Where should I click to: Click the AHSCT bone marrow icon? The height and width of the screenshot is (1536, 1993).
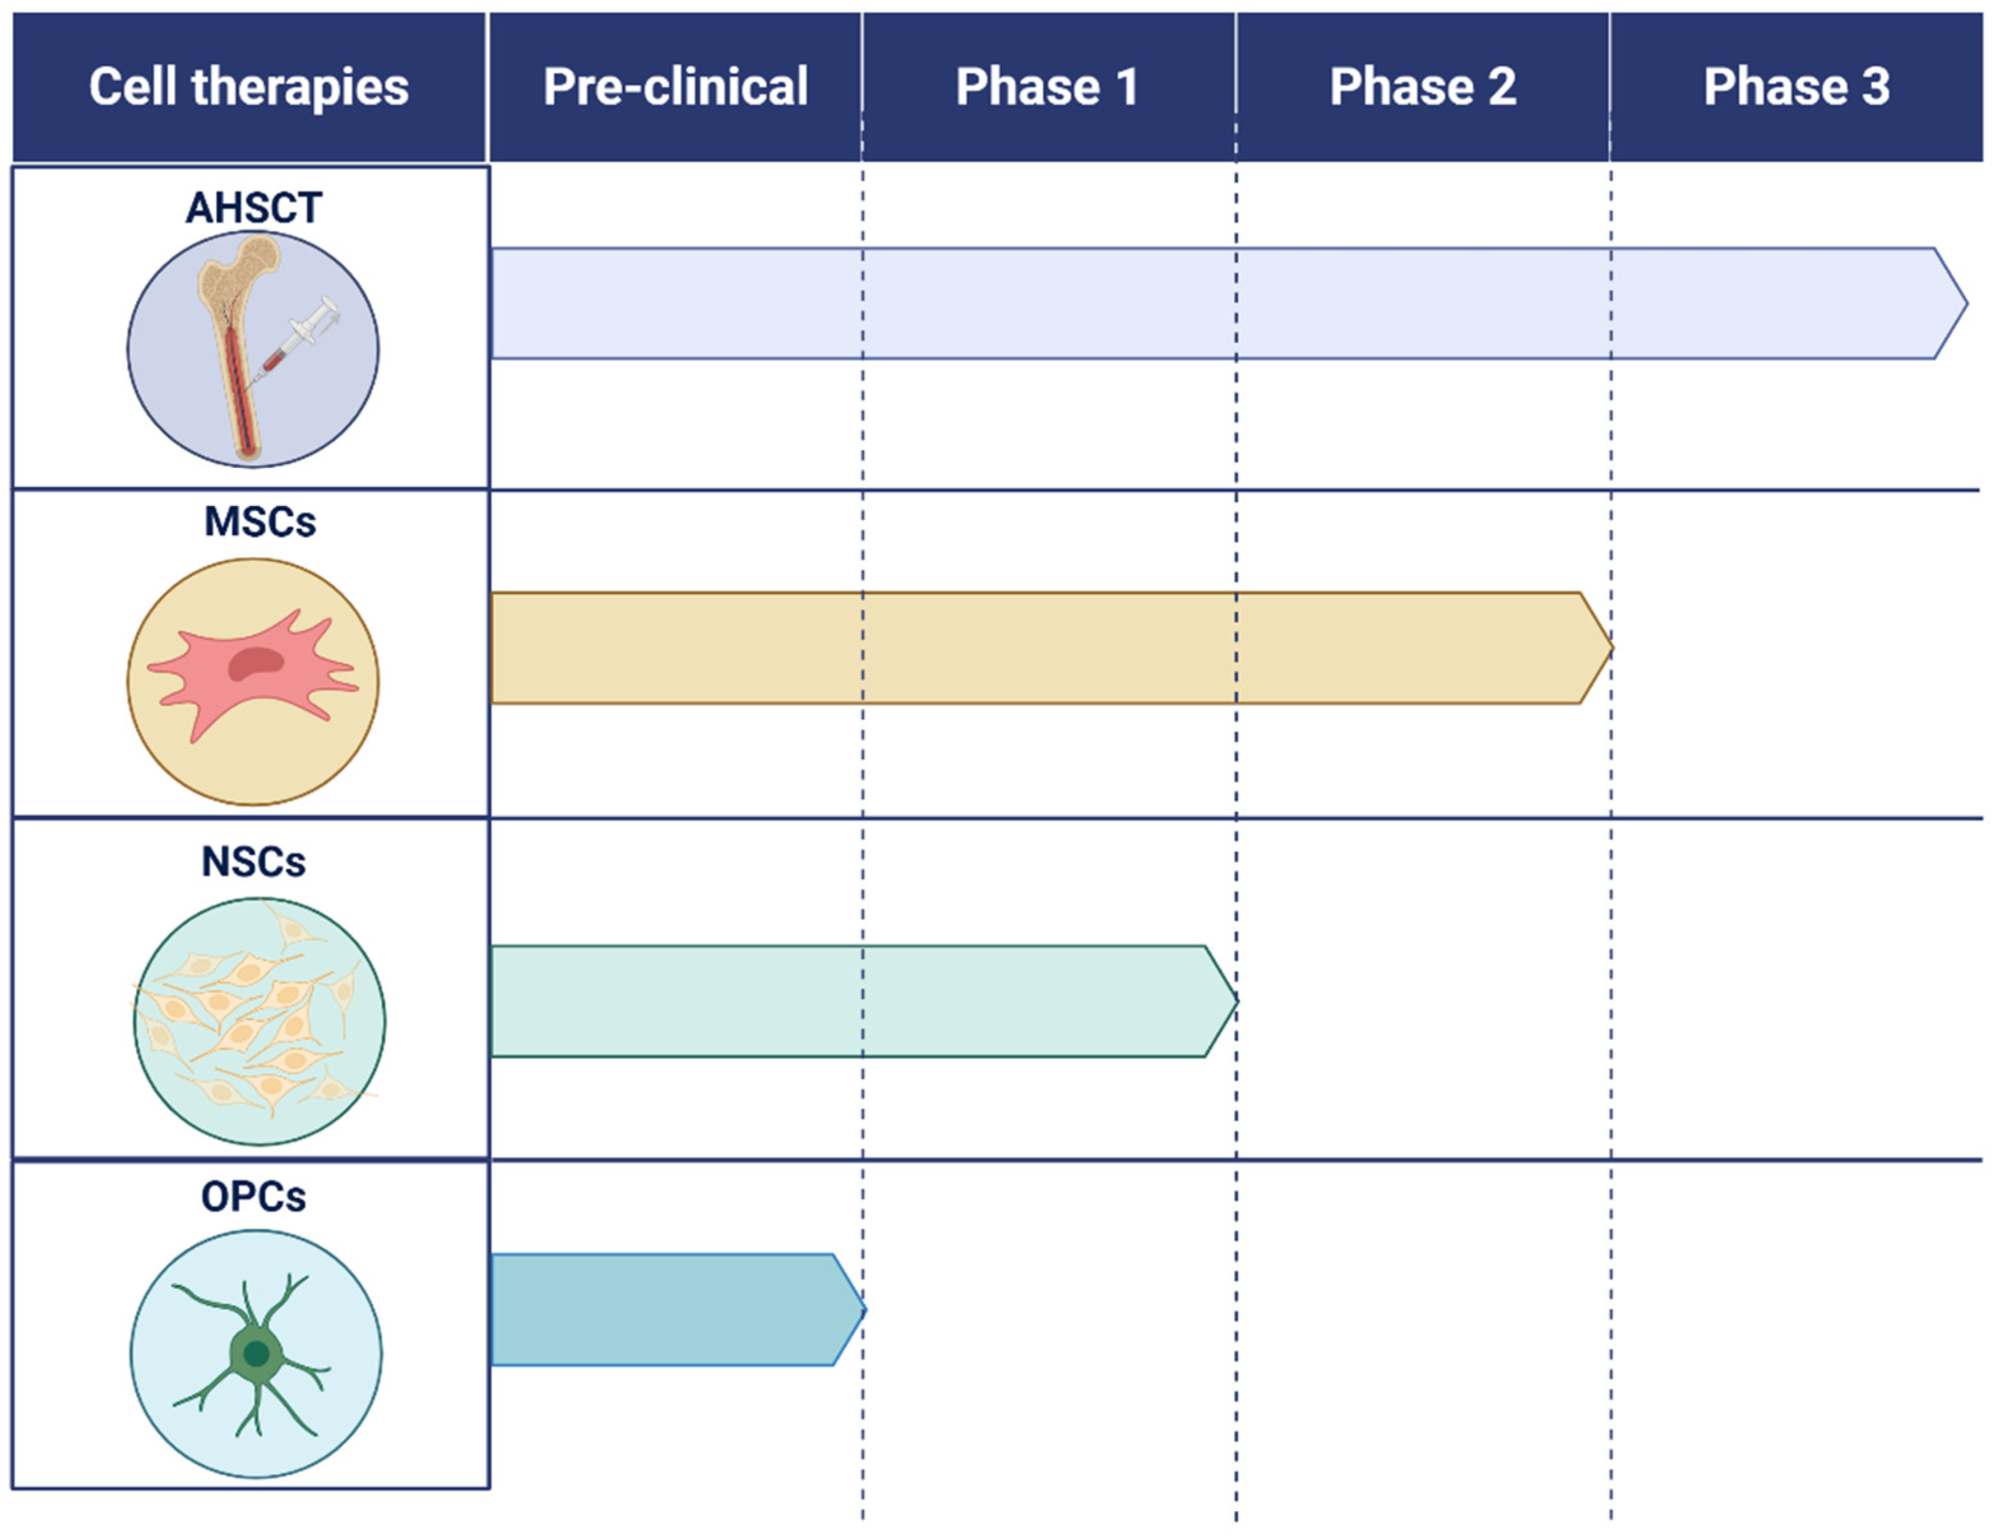pyautogui.click(x=252, y=349)
